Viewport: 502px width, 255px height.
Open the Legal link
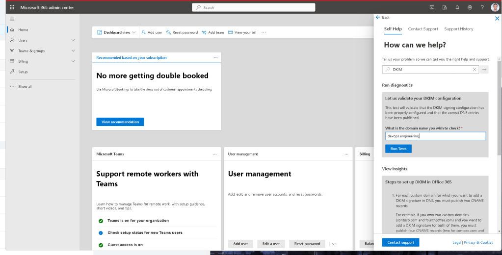(x=456, y=243)
